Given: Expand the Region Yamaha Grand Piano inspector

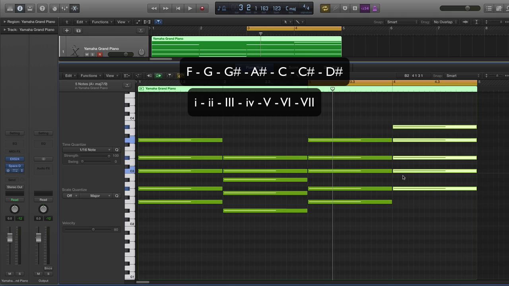Looking at the screenshot, I should coord(5,22).
